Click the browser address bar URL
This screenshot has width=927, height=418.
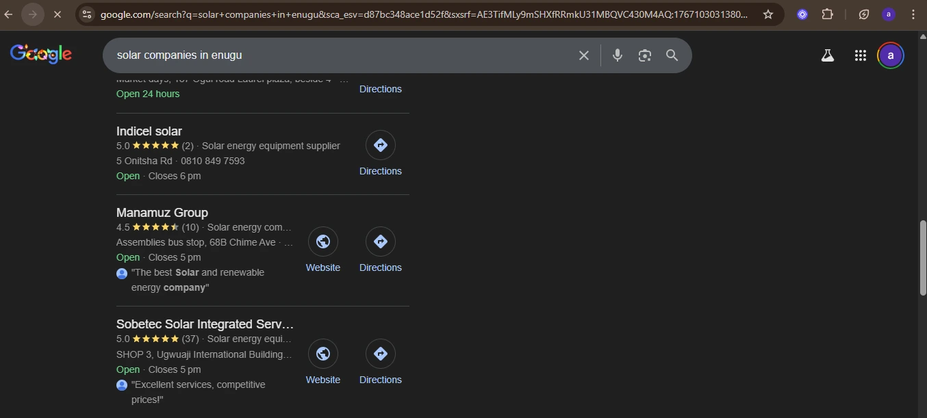pos(424,14)
